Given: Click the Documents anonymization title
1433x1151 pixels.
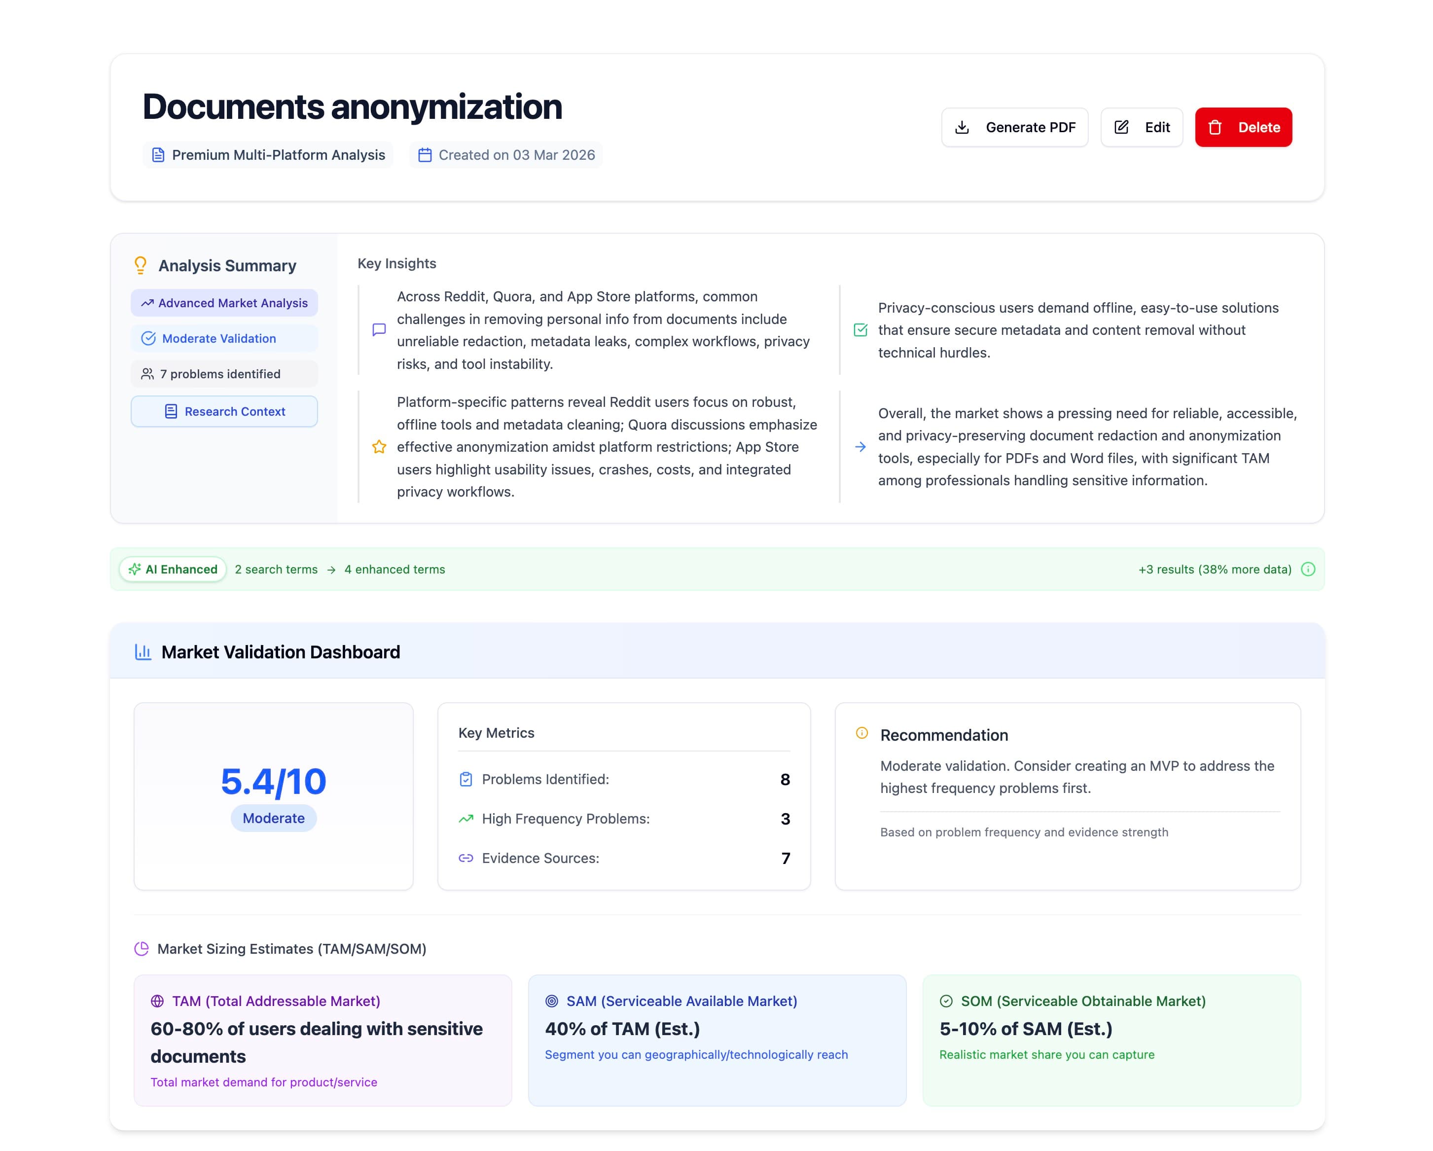Looking at the screenshot, I should tap(352, 107).
